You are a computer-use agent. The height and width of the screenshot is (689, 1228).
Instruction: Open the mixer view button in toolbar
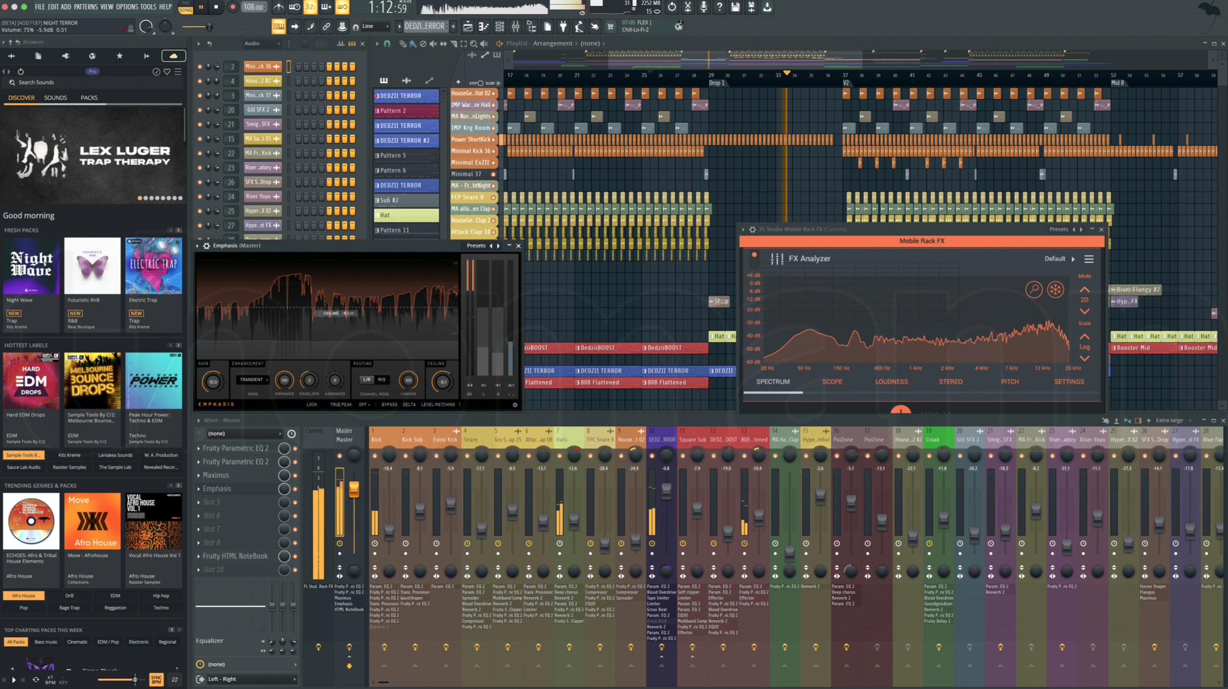(515, 26)
